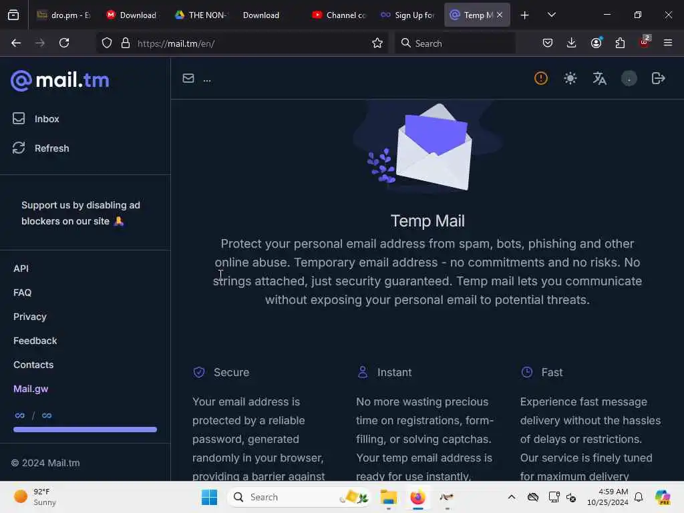Open Firefox View at tab strip start
Viewport: 684px width, 513px height.
coord(13,15)
